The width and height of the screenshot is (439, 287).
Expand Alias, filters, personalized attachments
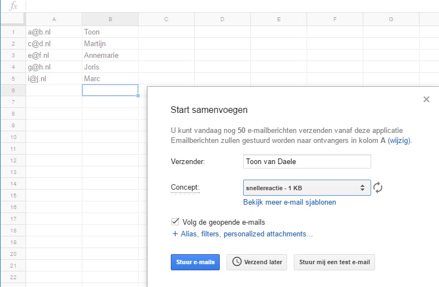[243, 234]
